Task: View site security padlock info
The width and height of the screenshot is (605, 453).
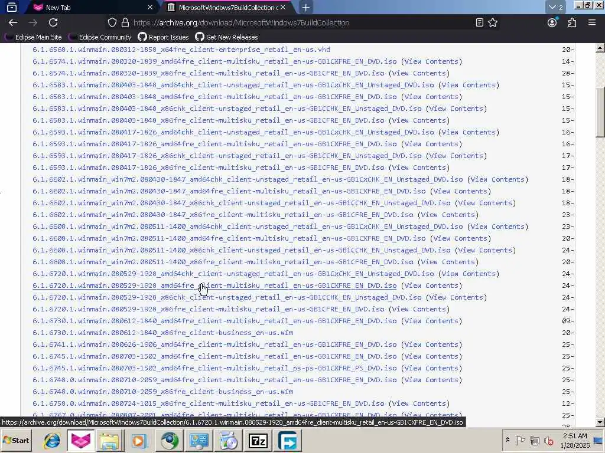Action: pos(125,23)
